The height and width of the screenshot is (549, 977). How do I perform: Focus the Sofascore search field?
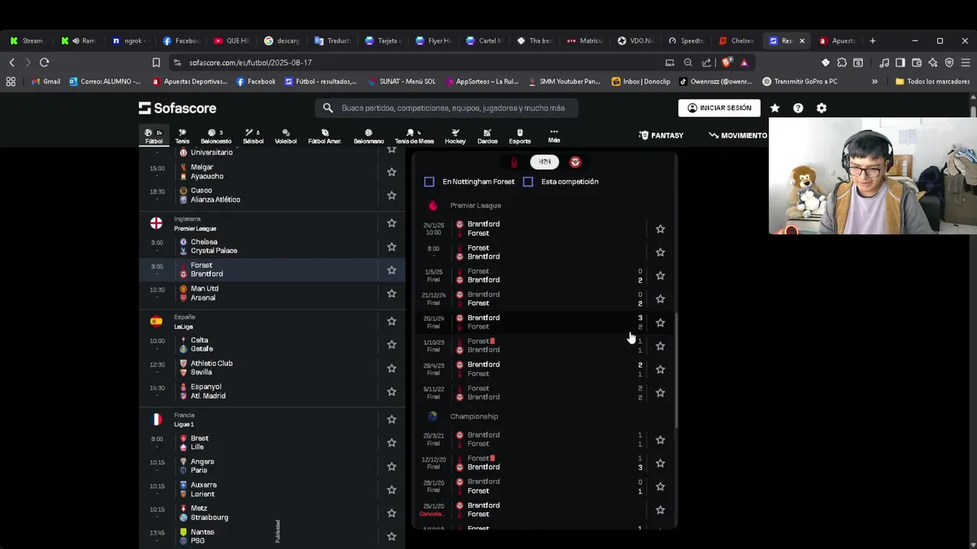coord(447,108)
